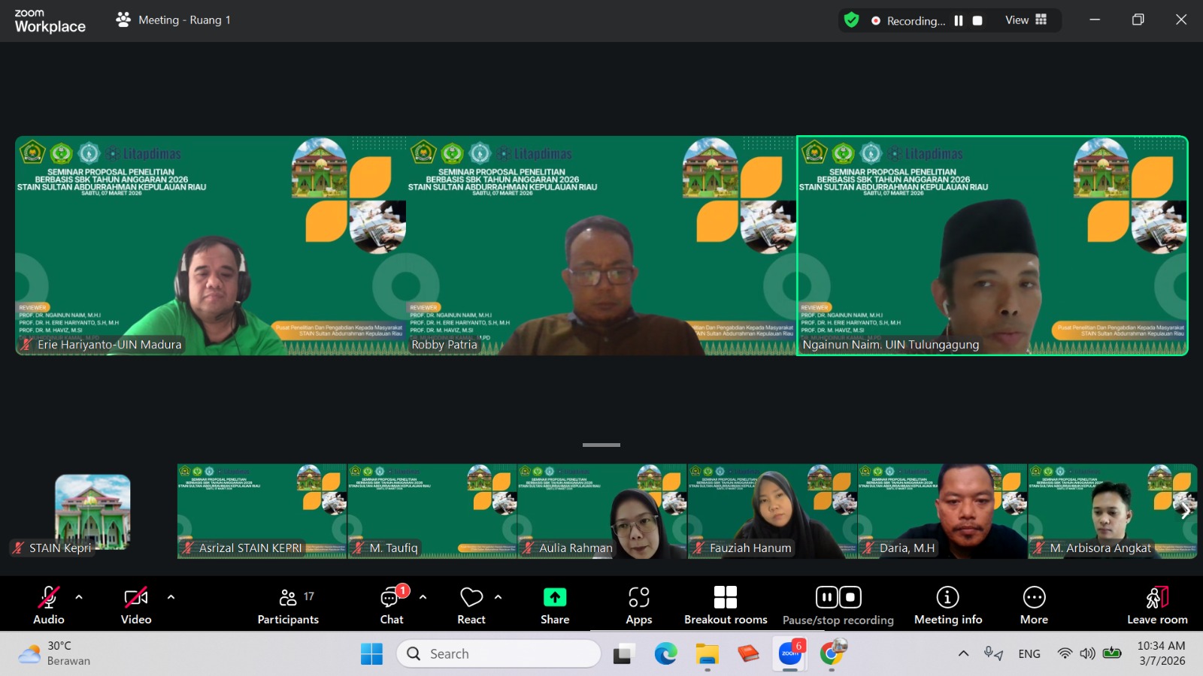
Task: Expand audio options arrow
Action: point(79,597)
